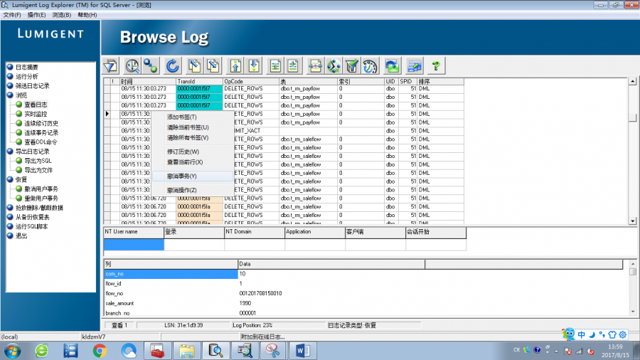
Task: Choose 清除当前书签(U) from context menu
Action: pyautogui.click(x=192, y=127)
